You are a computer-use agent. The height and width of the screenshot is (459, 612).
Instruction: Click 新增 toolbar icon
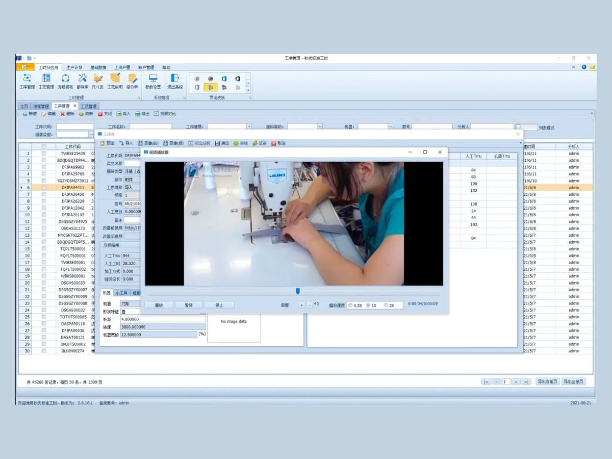(30, 114)
